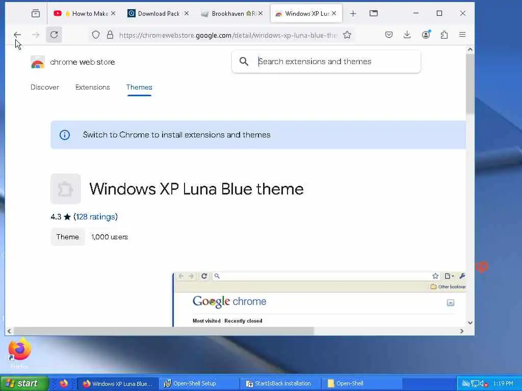The height and width of the screenshot is (391, 522).
Task: Switch to Open-Shell folder taskbar window
Action: pos(362,384)
